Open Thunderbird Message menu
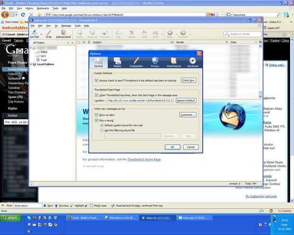Image resolution: width=294 pixels, height=235 pixels. click(x=66, y=26)
